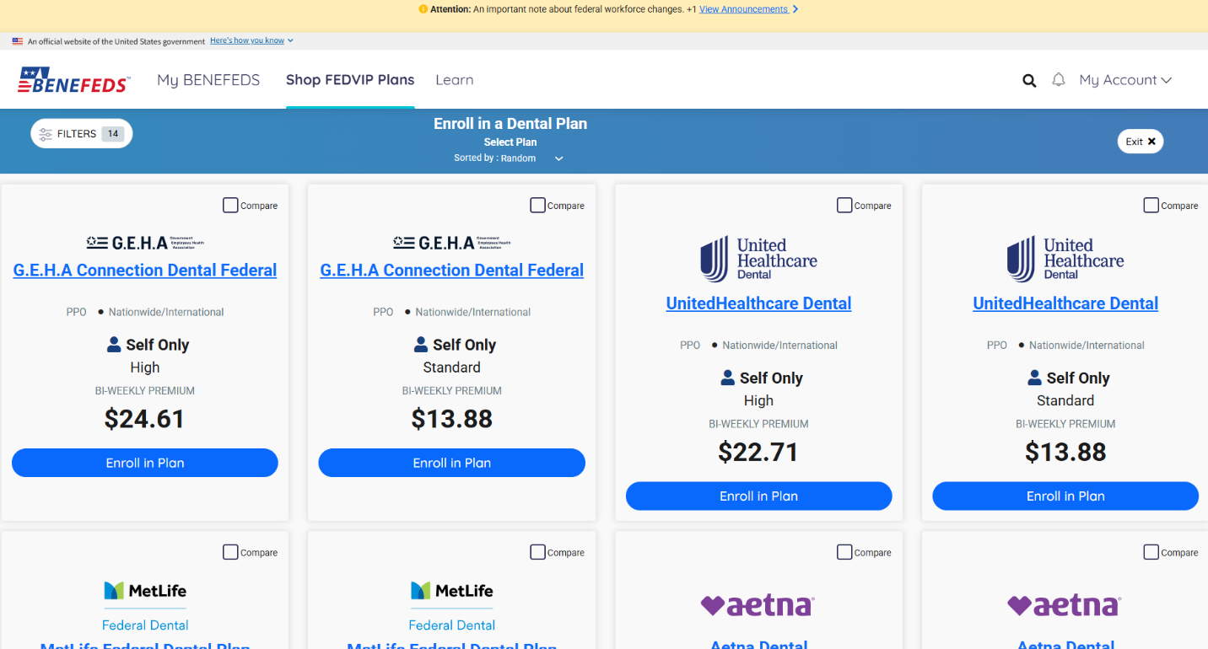Click the US flag icon
Screen dimensions: 1208x649
point(18,40)
